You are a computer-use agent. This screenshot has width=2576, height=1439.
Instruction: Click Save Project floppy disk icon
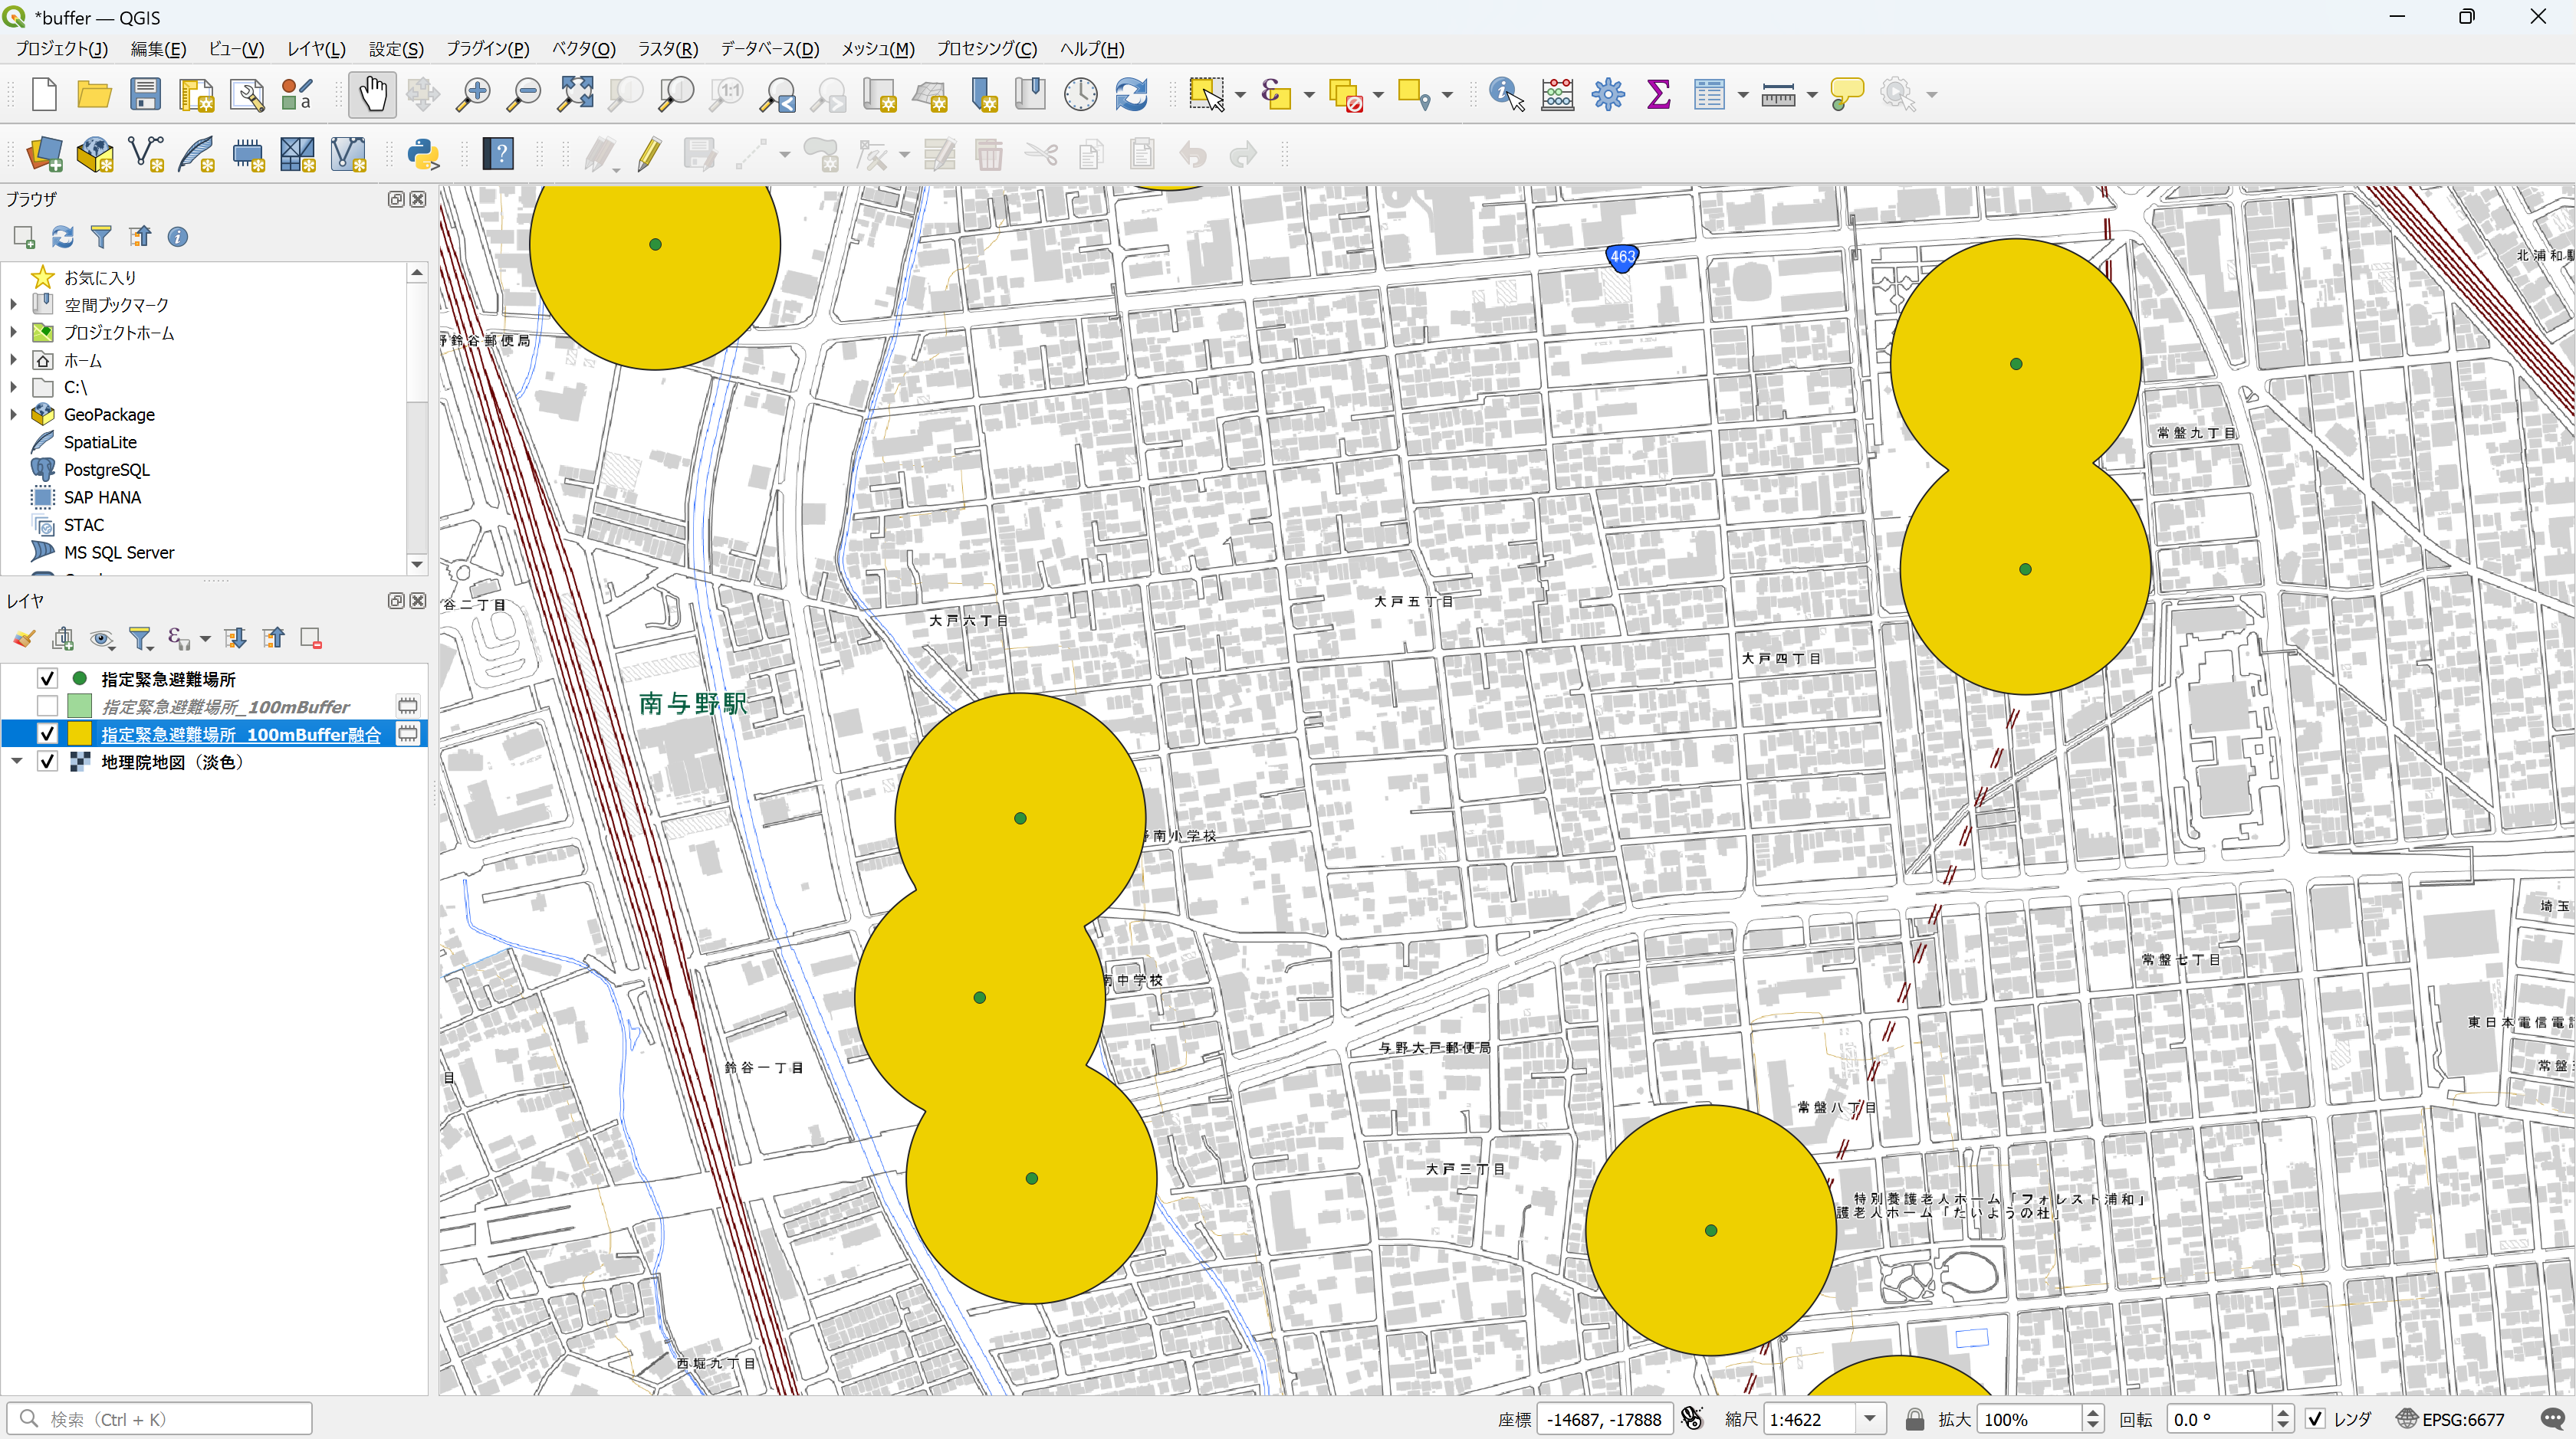tap(145, 95)
